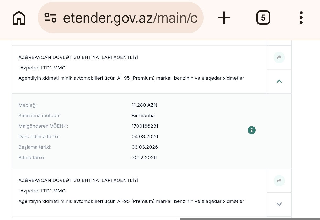The width and height of the screenshot is (320, 220).
Task: Click the Aİ-95 description in collapsed contract
Action: point(131,201)
